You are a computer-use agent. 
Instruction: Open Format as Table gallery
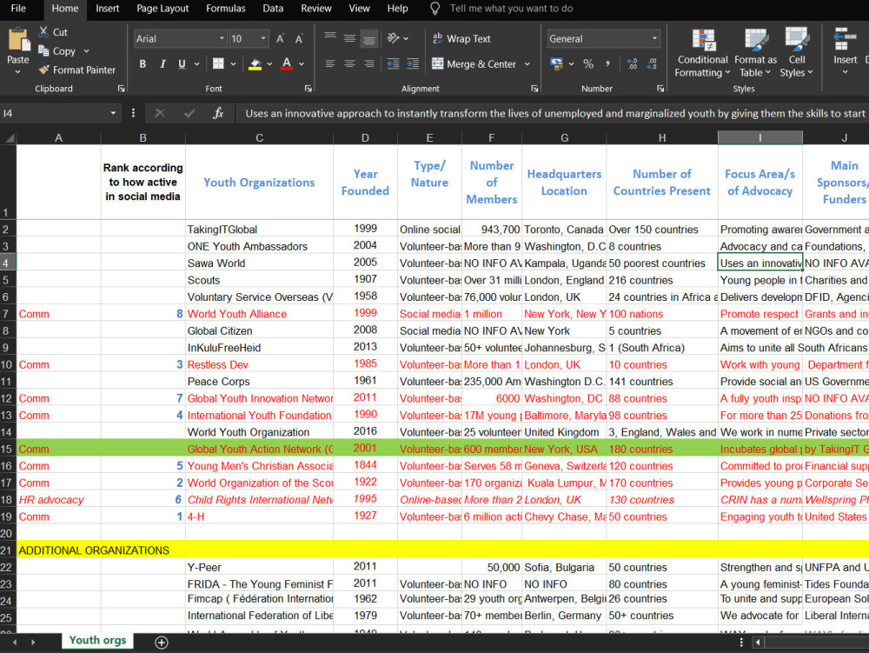click(x=755, y=53)
